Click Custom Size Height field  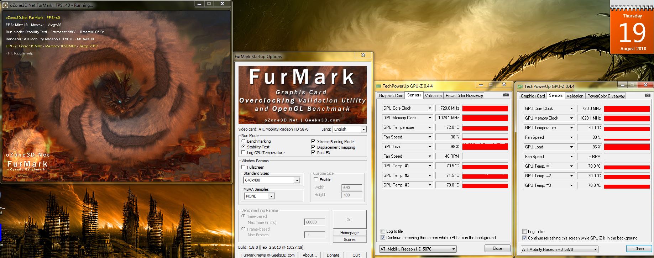point(352,195)
